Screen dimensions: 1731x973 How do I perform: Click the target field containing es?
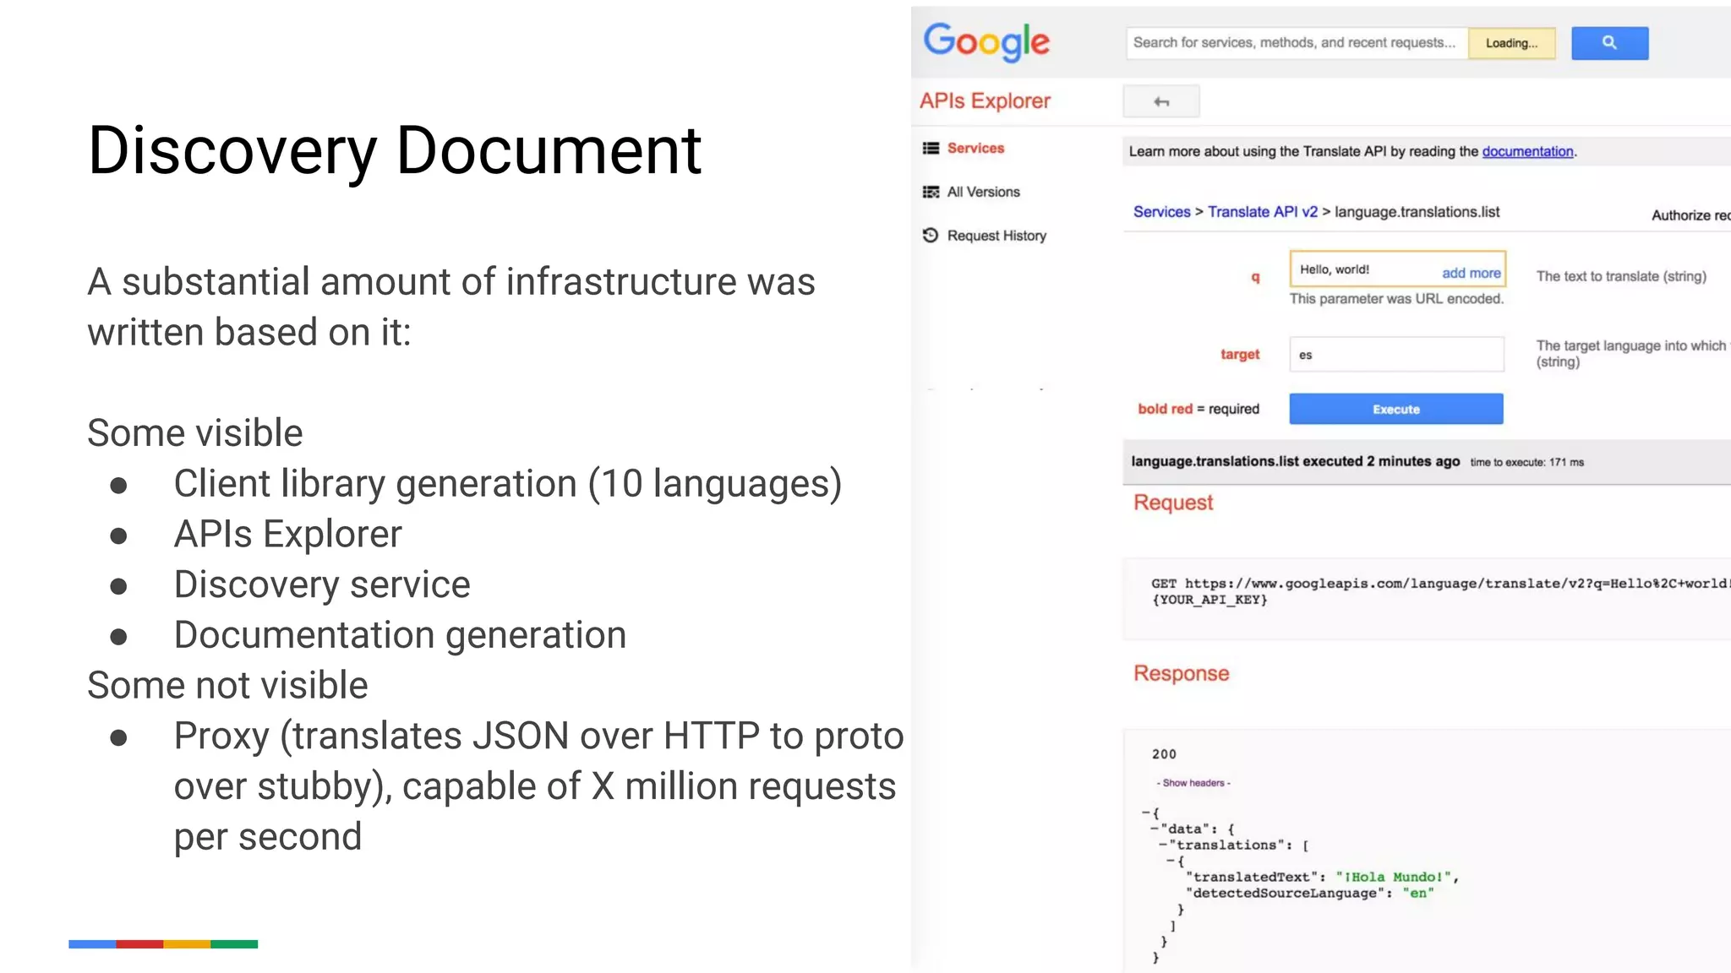tap(1396, 355)
